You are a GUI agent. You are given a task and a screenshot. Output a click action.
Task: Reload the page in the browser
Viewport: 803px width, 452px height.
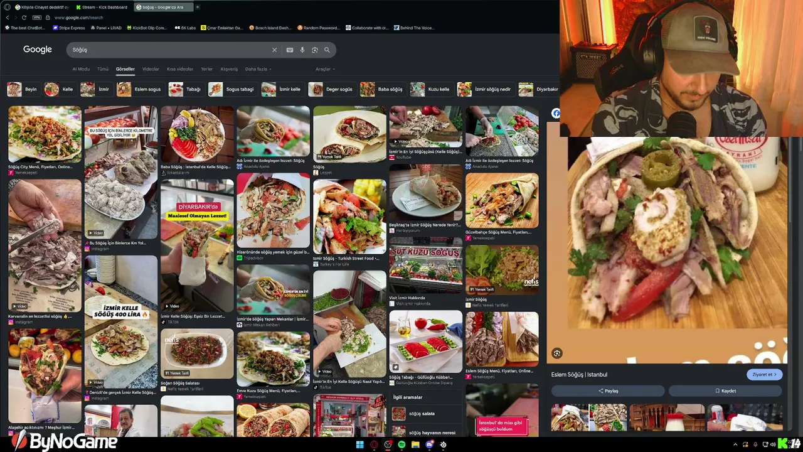pos(24,18)
